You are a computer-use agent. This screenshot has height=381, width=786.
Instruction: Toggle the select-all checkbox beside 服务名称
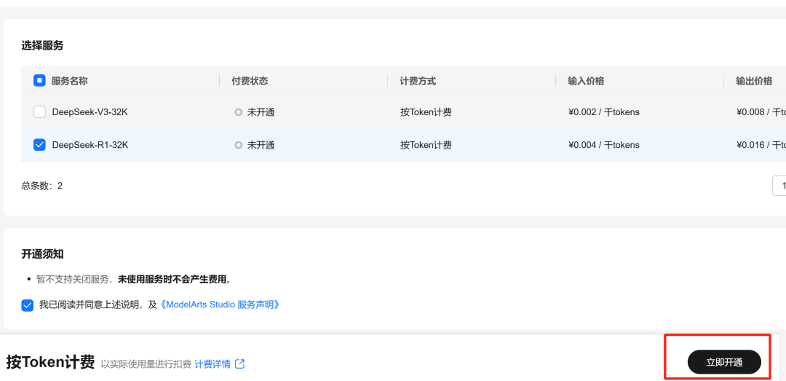(x=39, y=80)
